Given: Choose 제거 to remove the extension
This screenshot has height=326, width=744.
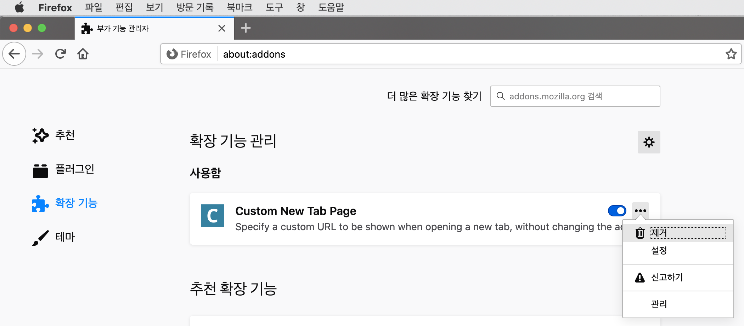Looking at the screenshot, I should point(678,233).
